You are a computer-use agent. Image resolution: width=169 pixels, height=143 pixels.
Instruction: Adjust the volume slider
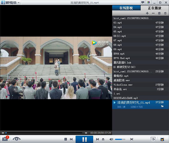point(120,139)
